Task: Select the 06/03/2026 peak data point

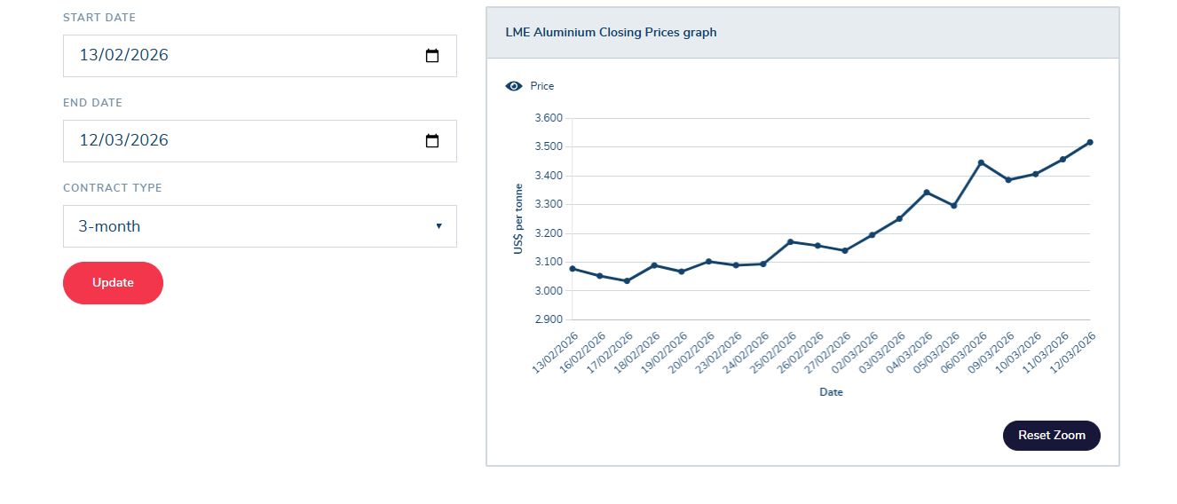Action: (981, 162)
